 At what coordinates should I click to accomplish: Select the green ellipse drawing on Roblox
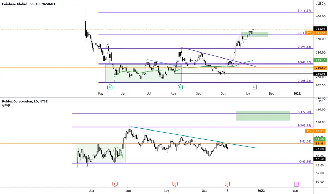point(118,153)
